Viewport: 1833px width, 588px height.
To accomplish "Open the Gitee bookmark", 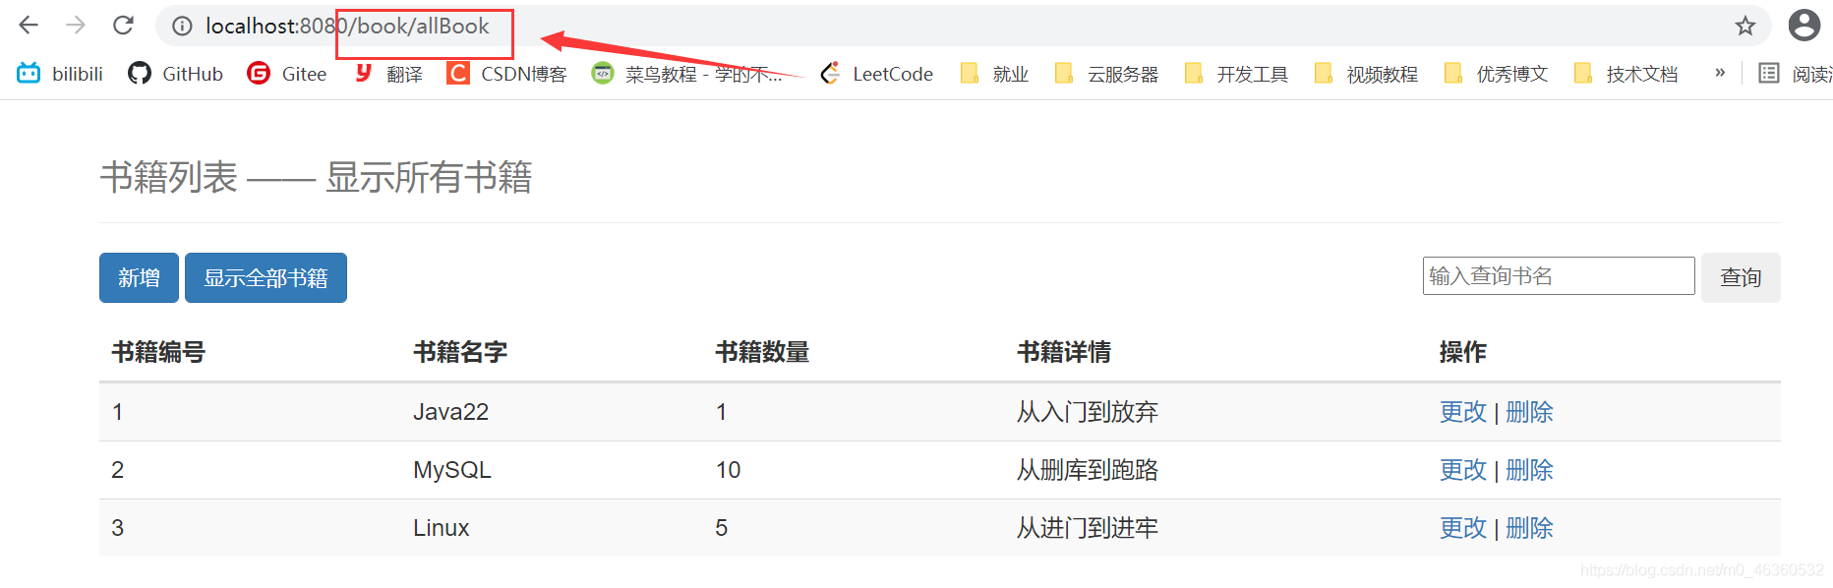I will tap(286, 74).
